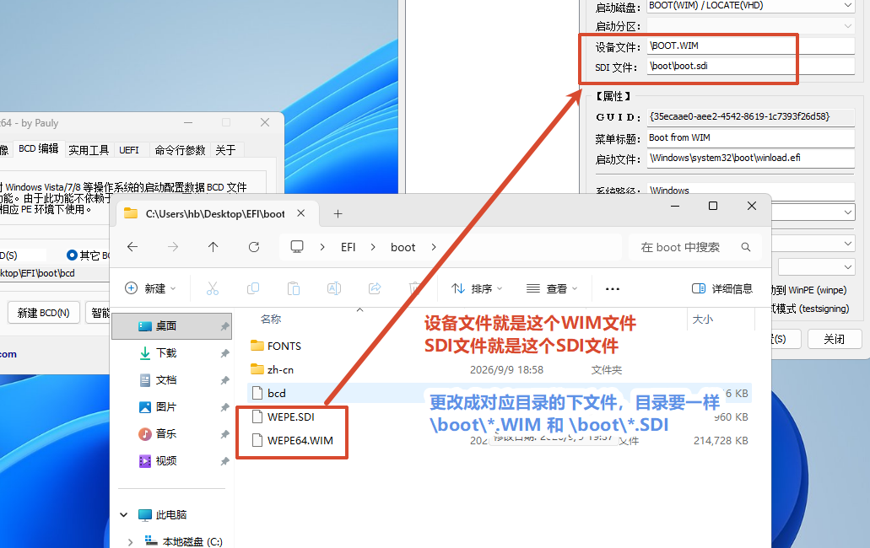Viewport: 870px width, 548px height.
Task: Switch to the BCD 编辑 tab
Action: coord(38,148)
